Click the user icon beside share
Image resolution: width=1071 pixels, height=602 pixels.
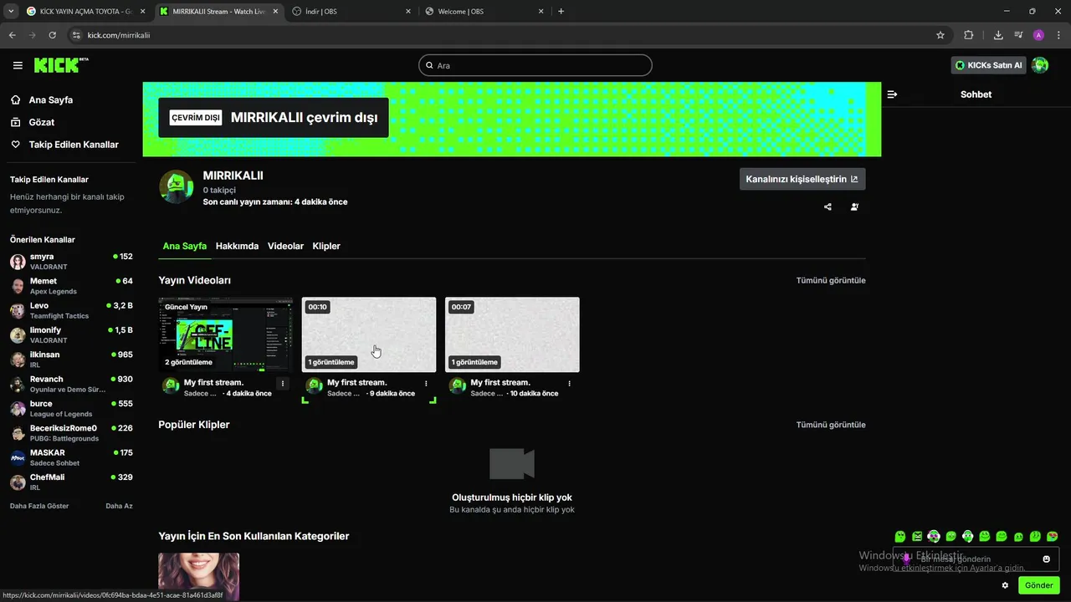[854, 207]
